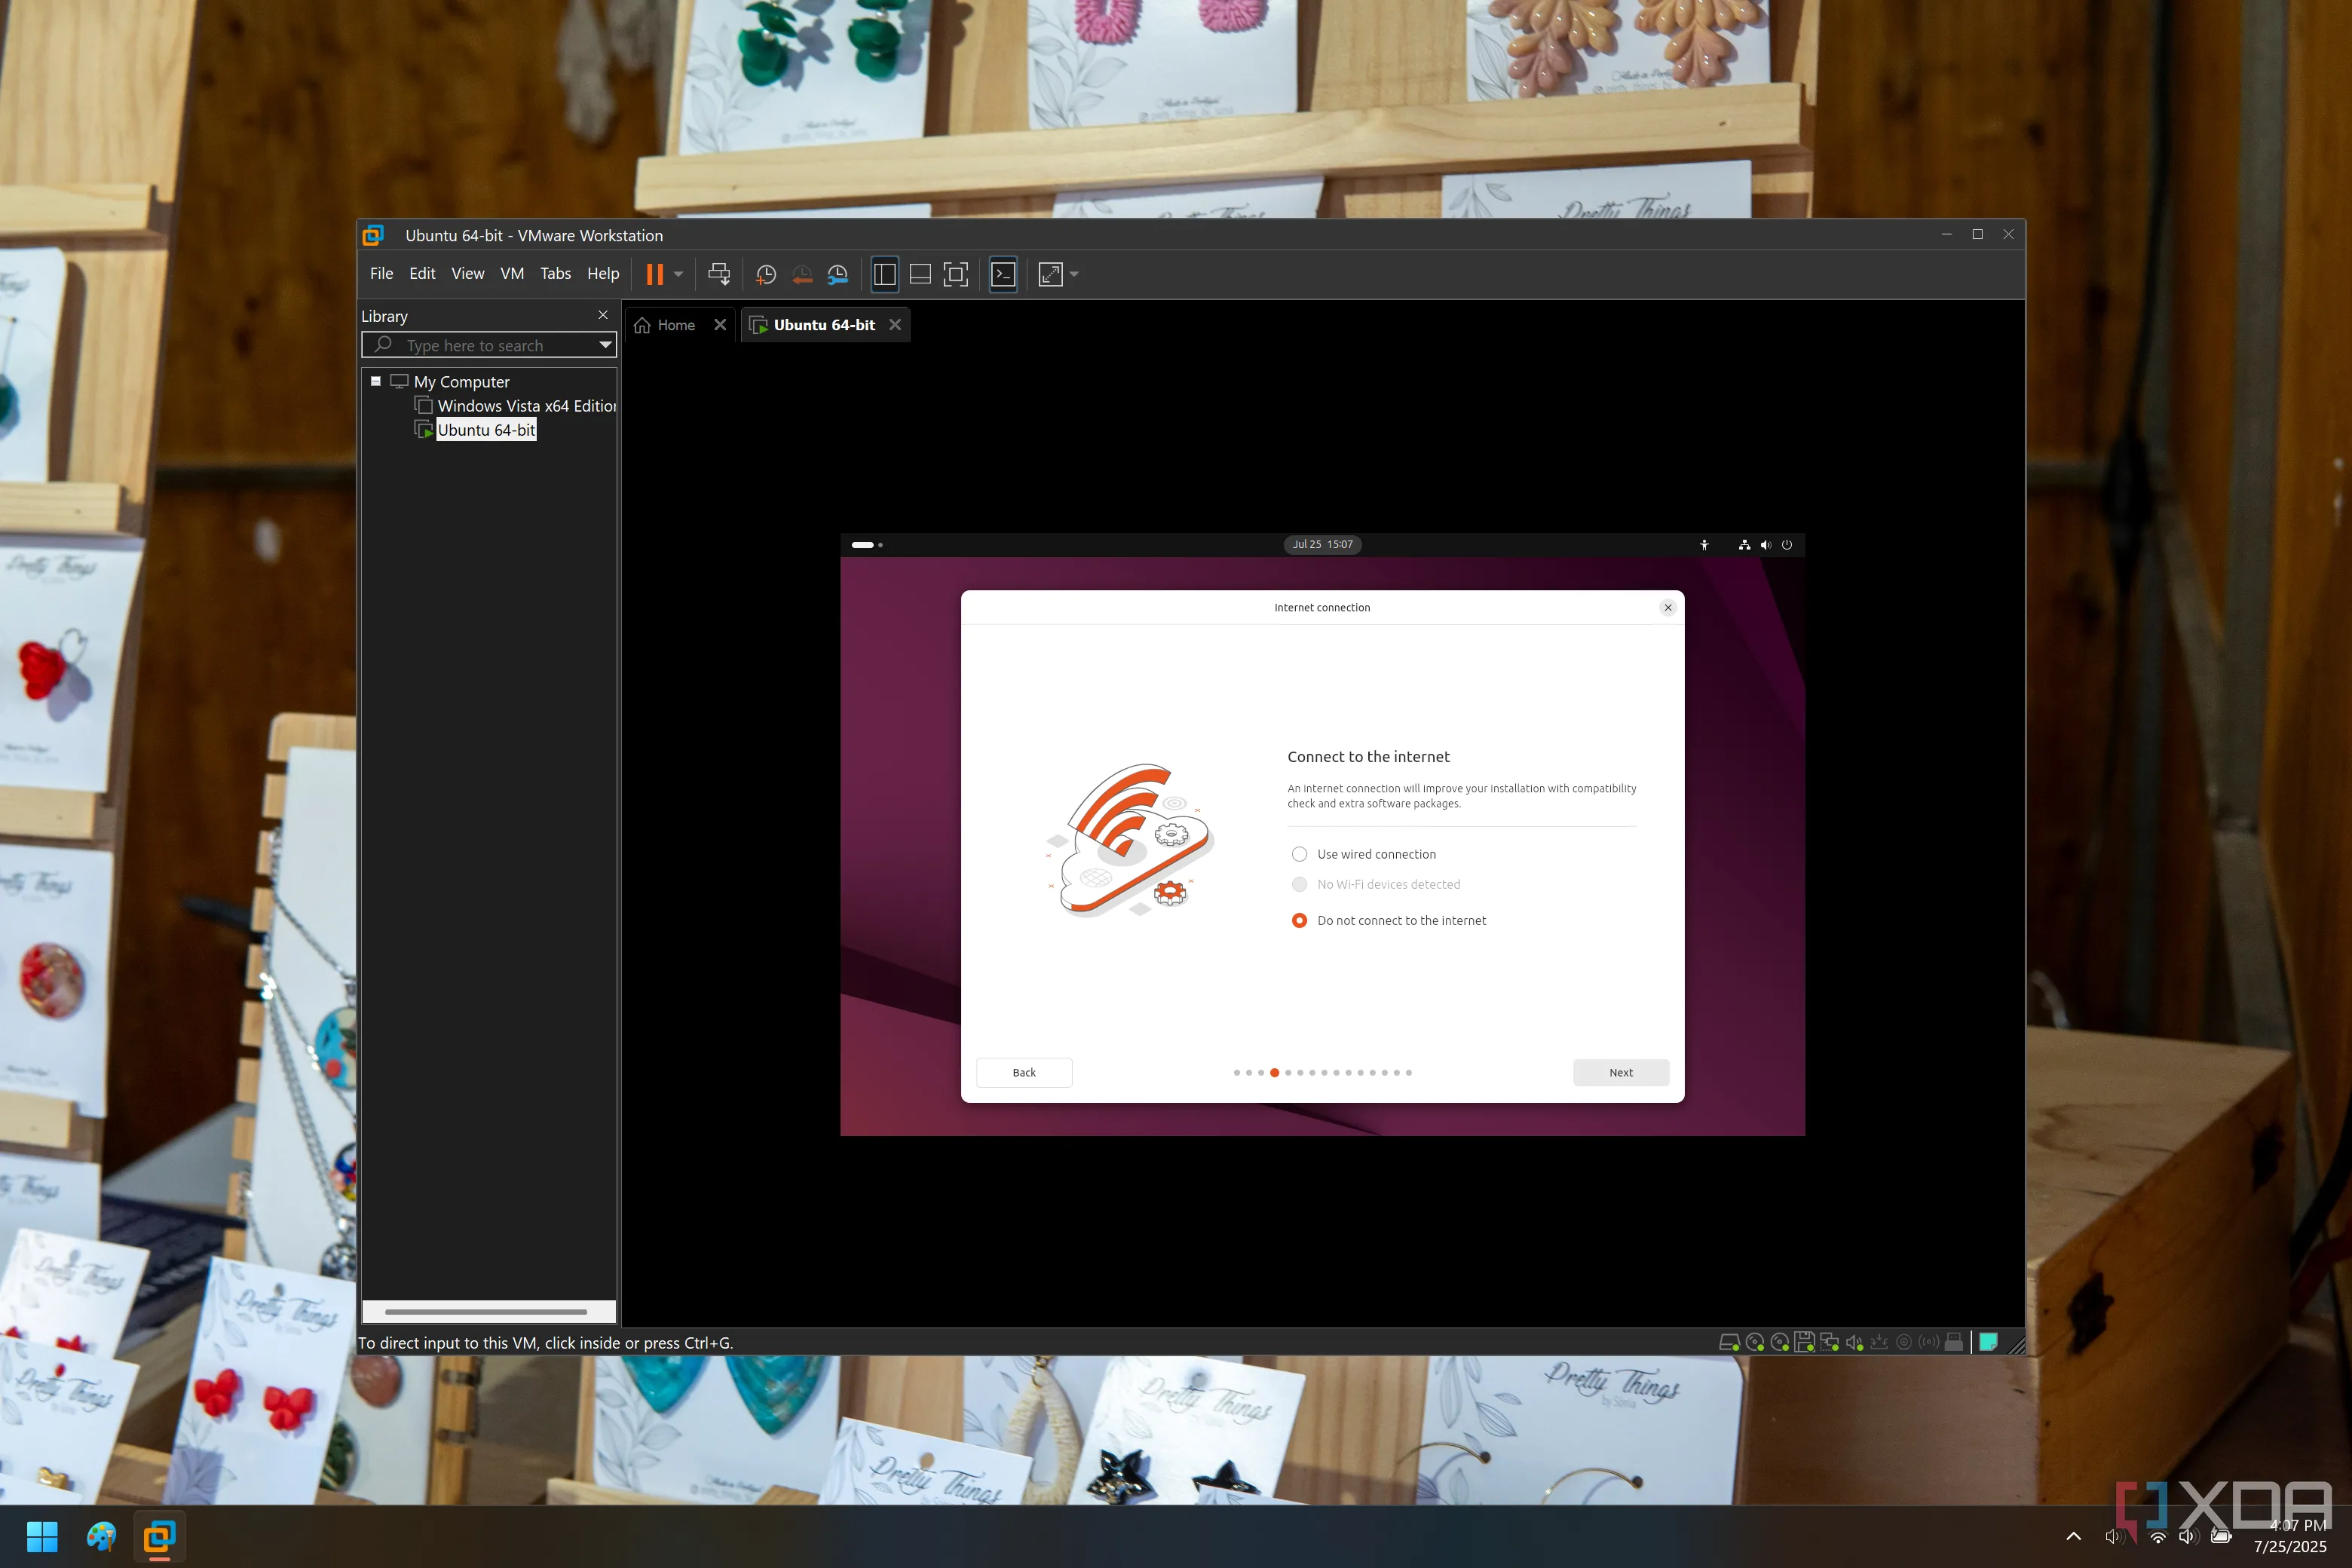Image resolution: width=2352 pixels, height=1568 pixels.
Task: Open the snapshot manager wrench icon
Action: coord(838,274)
